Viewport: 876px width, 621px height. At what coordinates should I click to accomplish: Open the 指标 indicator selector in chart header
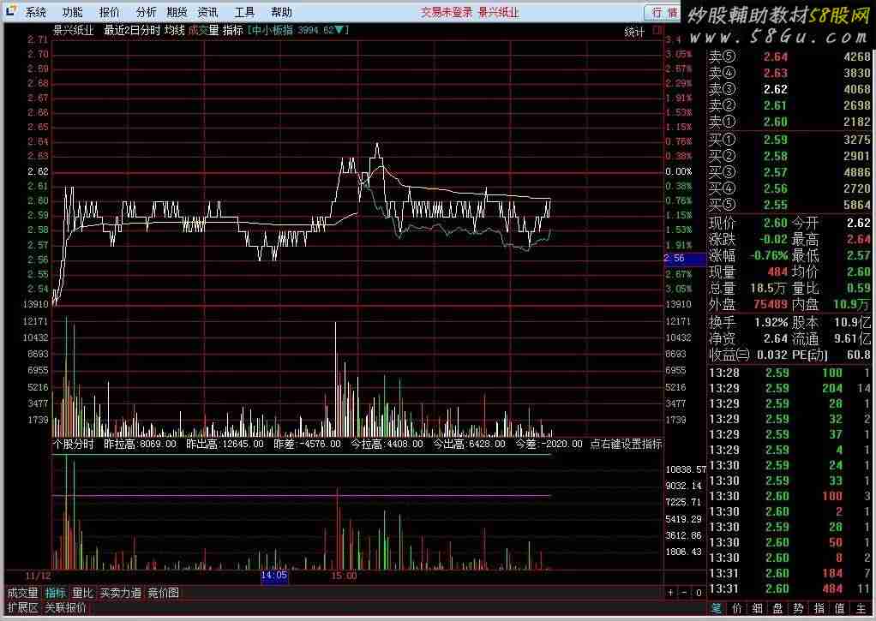point(232,31)
